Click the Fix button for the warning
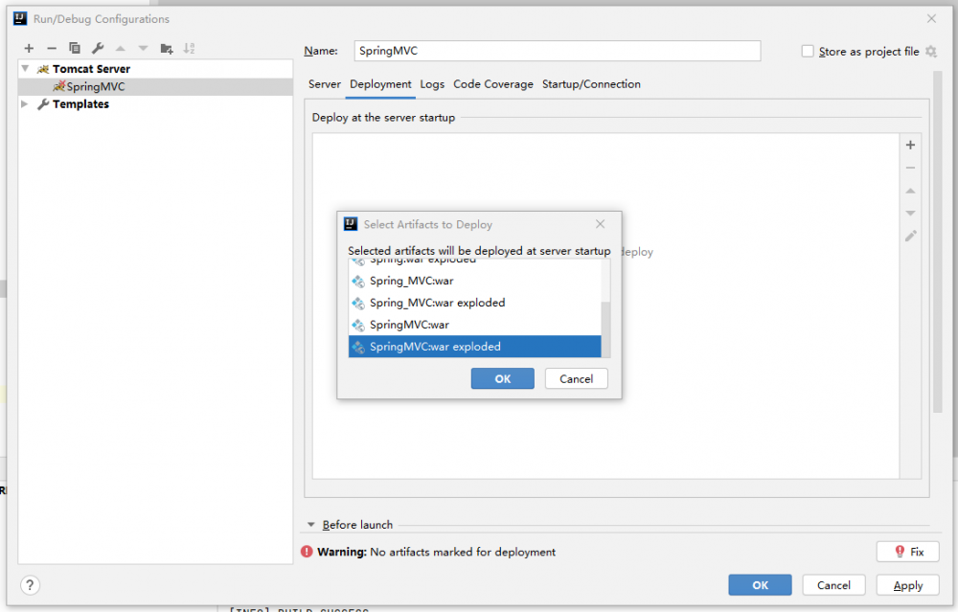 (x=908, y=552)
